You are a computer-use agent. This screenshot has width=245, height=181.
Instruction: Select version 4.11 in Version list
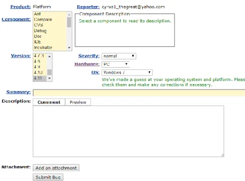coord(40,78)
